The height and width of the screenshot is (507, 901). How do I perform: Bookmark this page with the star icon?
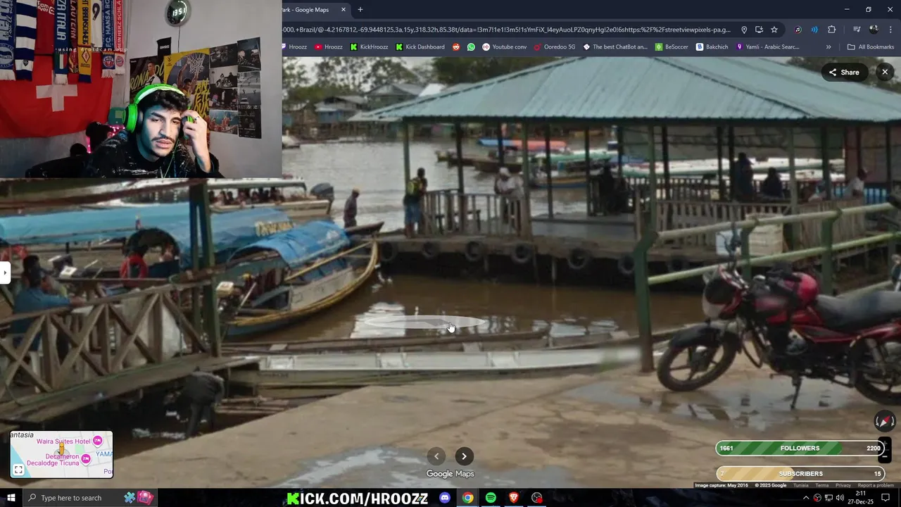pos(774,30)
